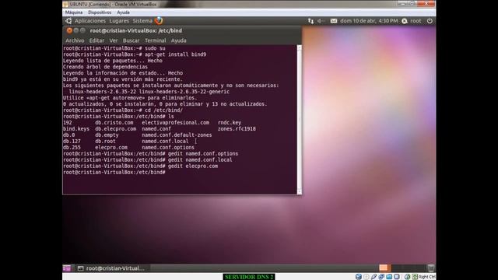Close the terminal with orange button
This screenshot has height=280, width=498.
tap(69, 30)
